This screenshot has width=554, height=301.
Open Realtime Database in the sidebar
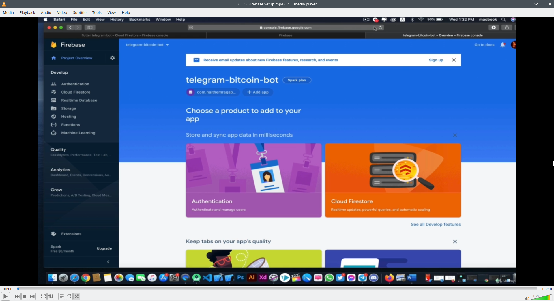[79, 100]
